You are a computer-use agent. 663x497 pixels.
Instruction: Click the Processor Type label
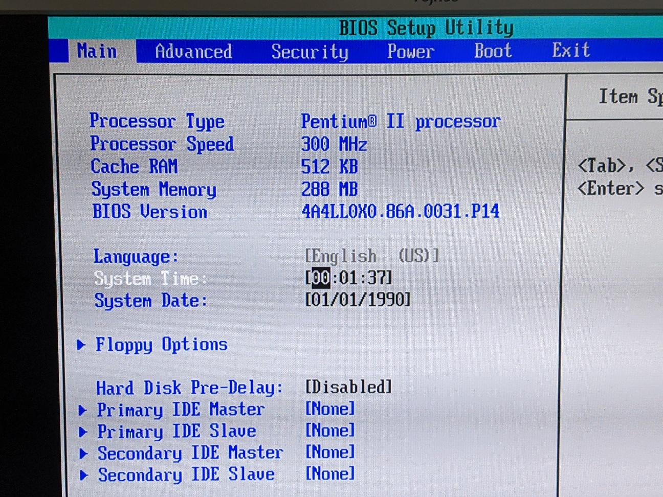pos(157,121)
